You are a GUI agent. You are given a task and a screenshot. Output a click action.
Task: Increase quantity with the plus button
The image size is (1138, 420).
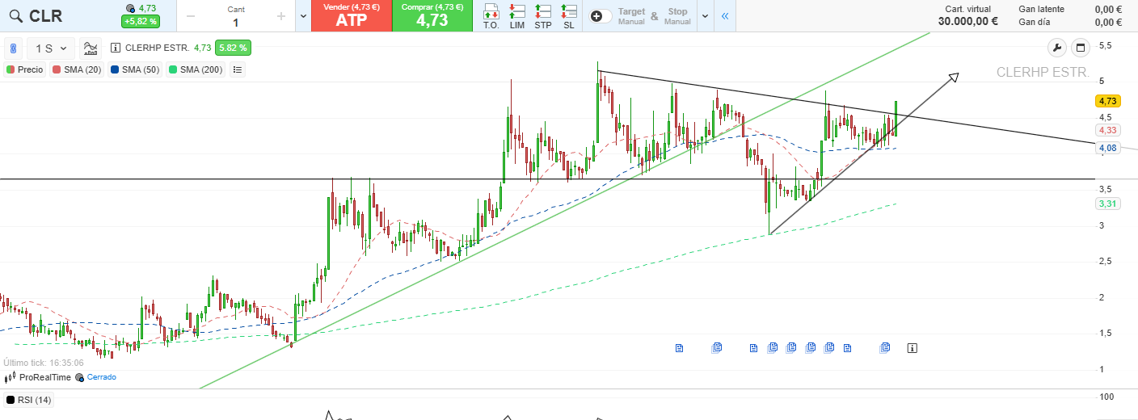pyautogui.click(x=280, y=16)
